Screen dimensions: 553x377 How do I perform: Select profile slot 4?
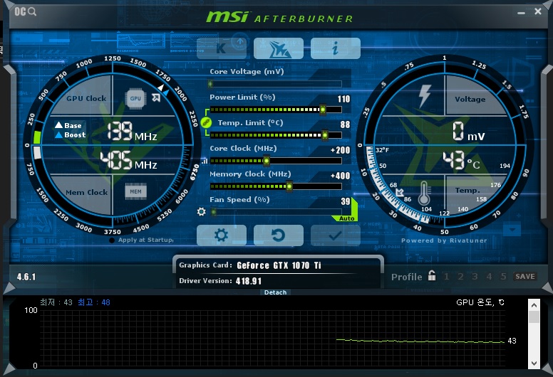[x=489, y=277]
